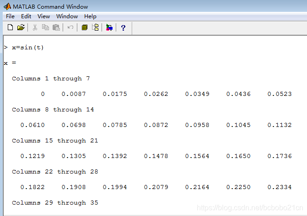Click the Open File folder icon
The image size is (307, 216).
click(21, 27)
